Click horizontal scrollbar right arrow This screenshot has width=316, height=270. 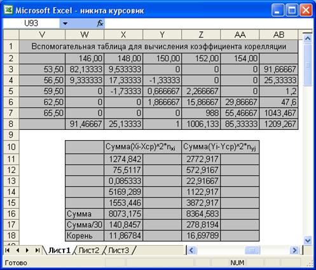(x=294, y=250)
